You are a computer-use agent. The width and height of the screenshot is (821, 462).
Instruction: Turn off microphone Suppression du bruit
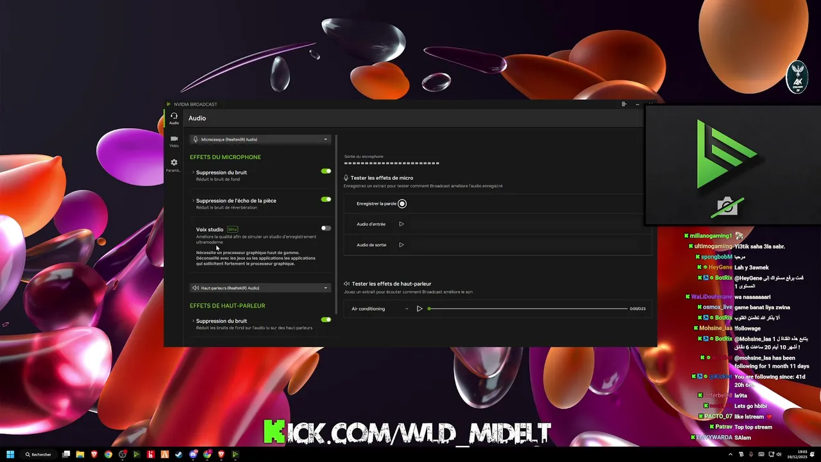(326, 171)
